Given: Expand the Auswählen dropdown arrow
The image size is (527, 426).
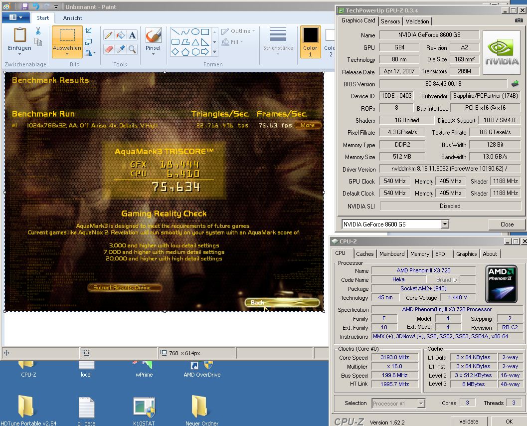Looking at the screenshot, I should [67, 54].
